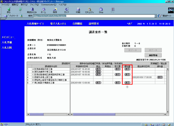Click the Shop toolbar icon
The image size is (174, 126).
[x=101, y=10]
